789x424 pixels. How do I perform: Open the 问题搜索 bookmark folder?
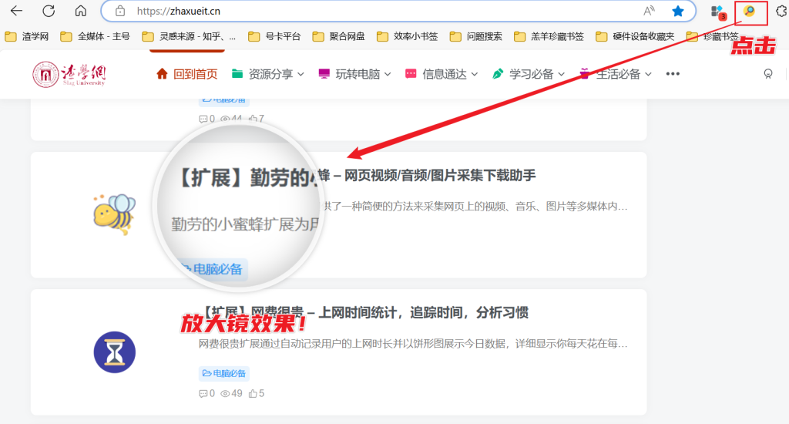(475, 36)
